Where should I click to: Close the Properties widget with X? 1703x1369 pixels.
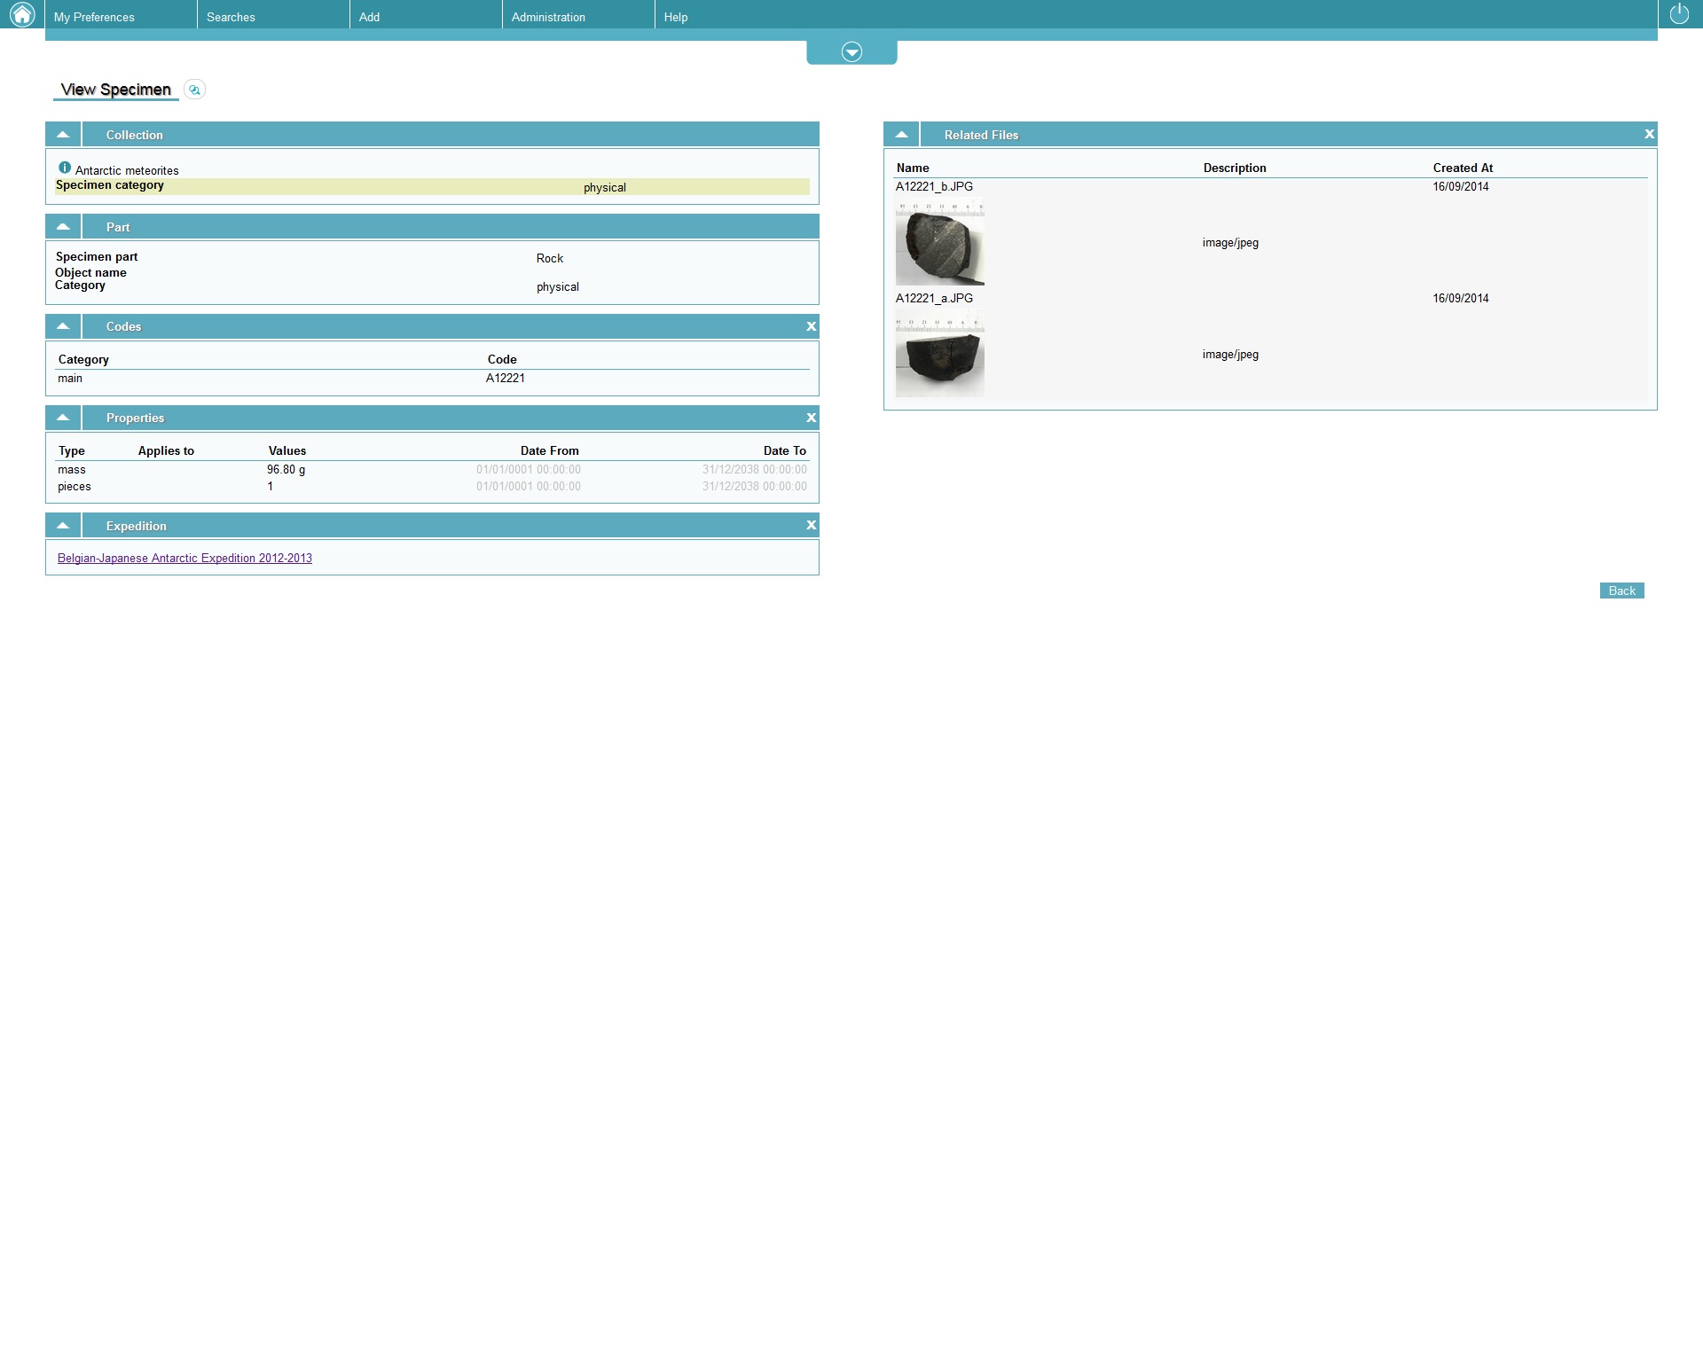pos(811,418)
